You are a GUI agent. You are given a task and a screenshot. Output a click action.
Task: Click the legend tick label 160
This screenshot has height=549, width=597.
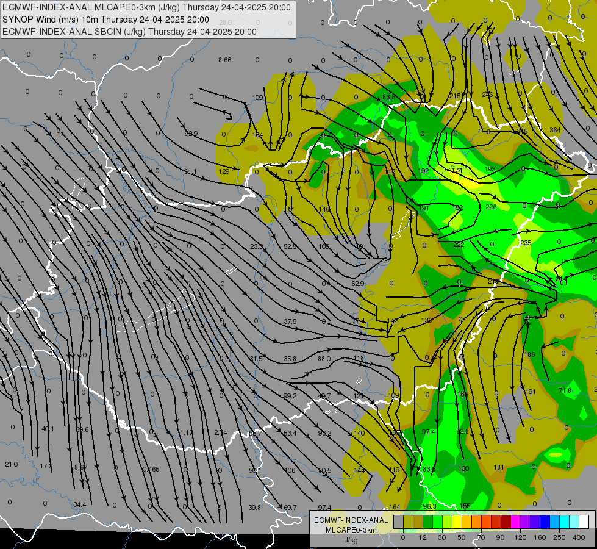pyautogui.click(x=540, y=537)
